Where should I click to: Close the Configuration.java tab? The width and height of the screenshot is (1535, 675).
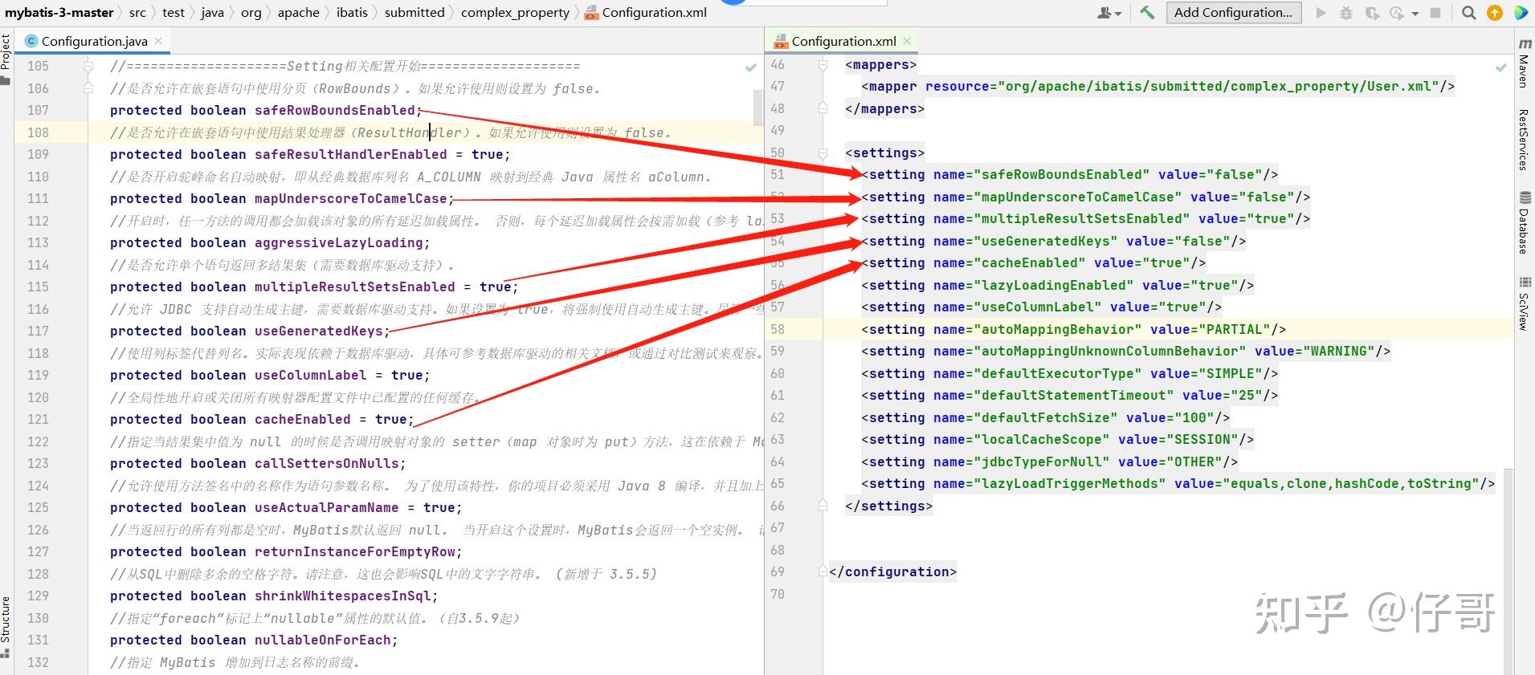pos(158,41)
